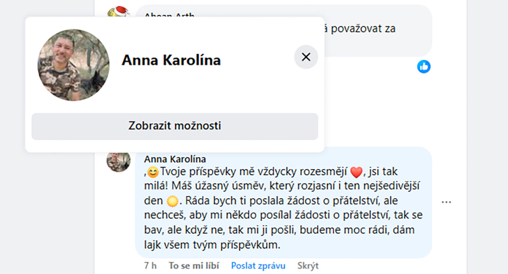The width and height of the screenshot is (508, 274).
Task: Click the Anna Karolína name above the comment
Action: (x=174, y=159)
